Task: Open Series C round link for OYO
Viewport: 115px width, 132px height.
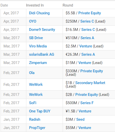Action: (x=87, y=21)
